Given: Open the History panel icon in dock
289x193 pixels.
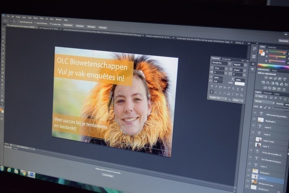Looking at the screenshot, I should coord(255,49).
